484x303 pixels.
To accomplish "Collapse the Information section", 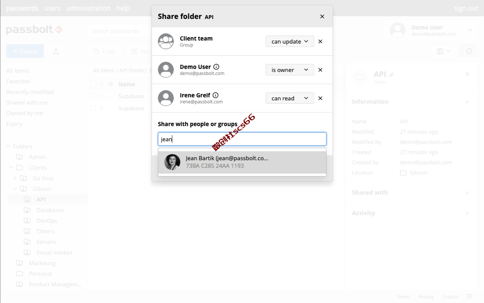I will pyautogui.click(x=467, y=102).
